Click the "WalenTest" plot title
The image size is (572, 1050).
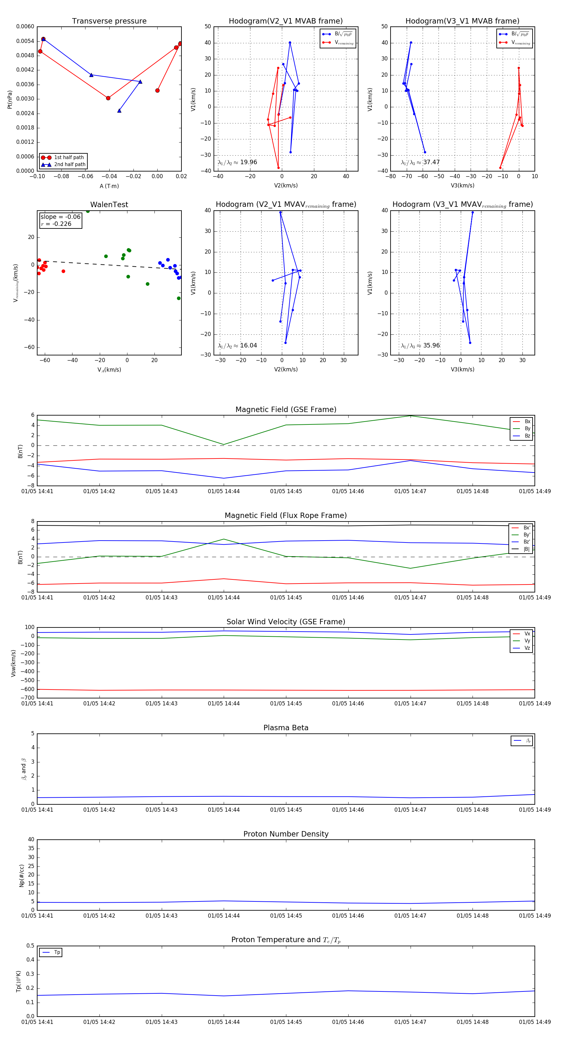pos(109,205)
